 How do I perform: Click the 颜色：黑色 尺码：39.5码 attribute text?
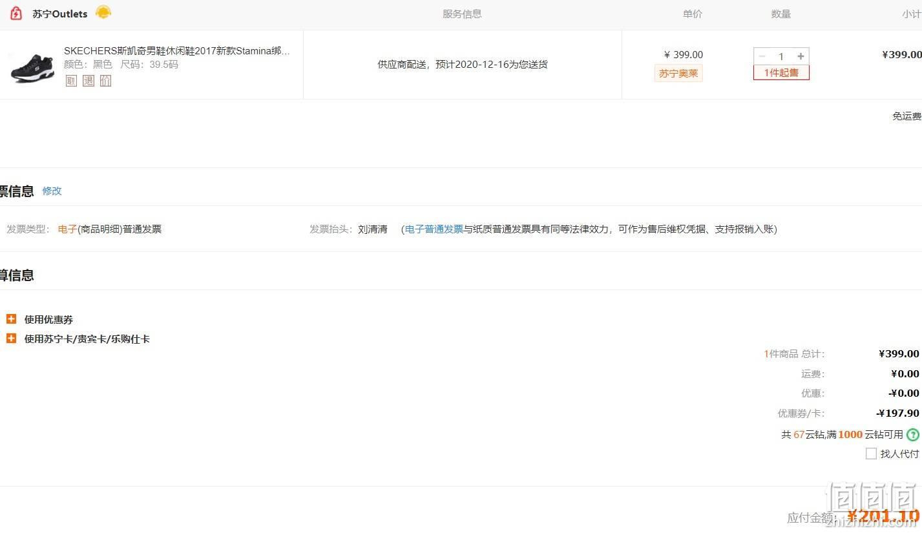(x=121, y=65)
